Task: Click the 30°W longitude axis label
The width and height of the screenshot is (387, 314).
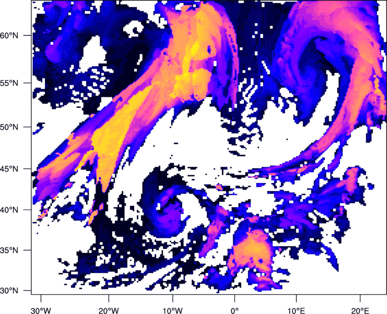Action: 41,311
